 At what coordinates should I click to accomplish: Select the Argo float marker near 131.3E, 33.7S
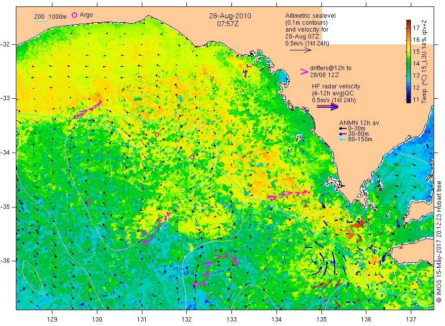pyautogui.click(x=157, y=135)
